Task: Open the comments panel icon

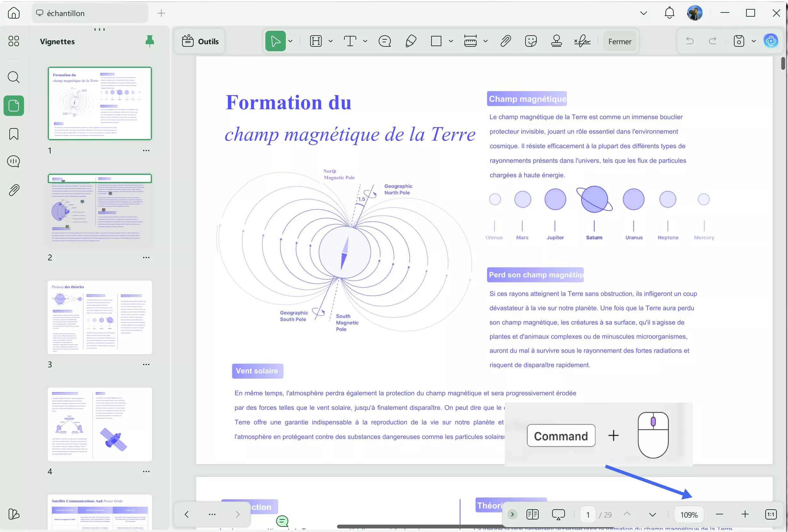Action: [13, 161]
